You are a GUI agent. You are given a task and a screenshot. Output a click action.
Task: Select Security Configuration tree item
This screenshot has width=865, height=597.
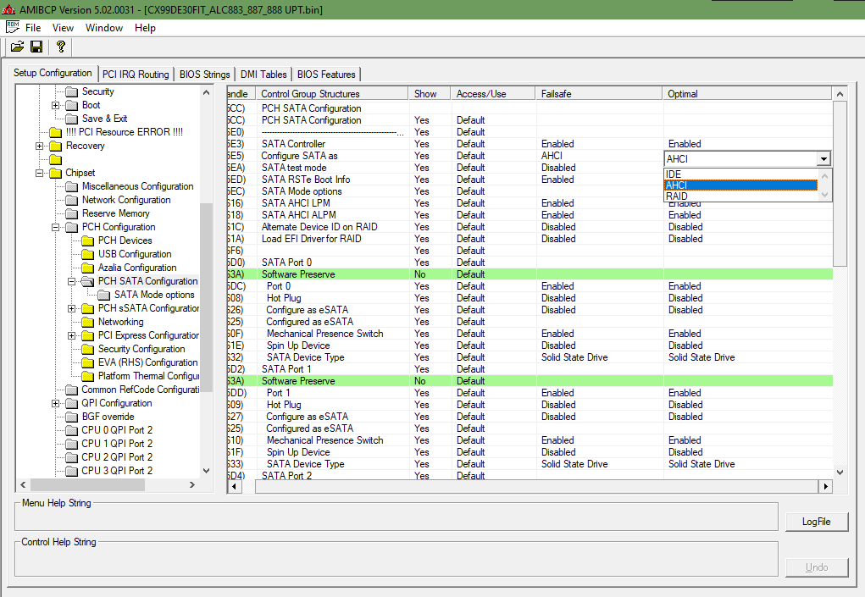point(141,349)
